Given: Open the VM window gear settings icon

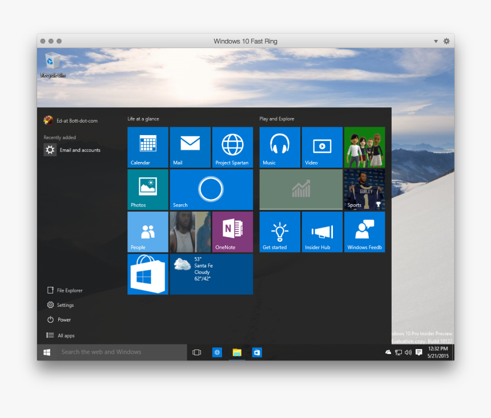Looking at the screenshot, I should click(446, 41).
